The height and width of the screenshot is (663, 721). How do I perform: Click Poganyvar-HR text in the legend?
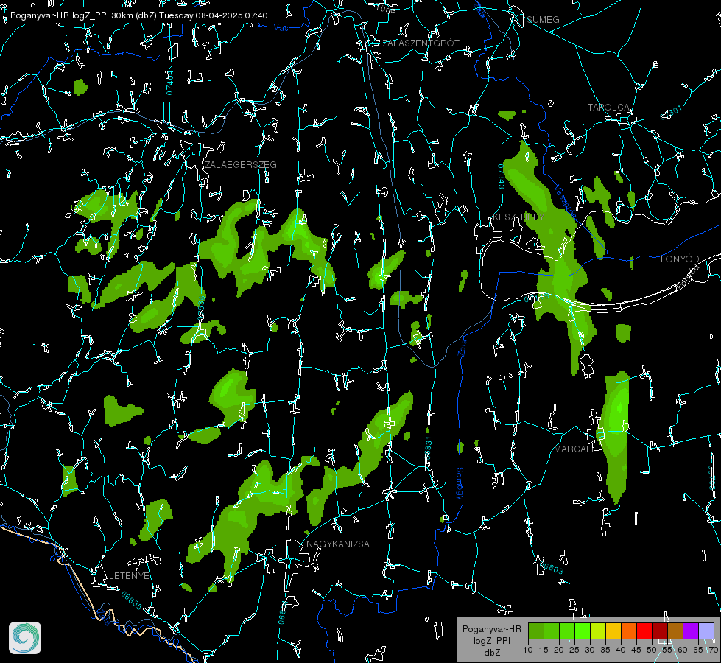[491, 628]
